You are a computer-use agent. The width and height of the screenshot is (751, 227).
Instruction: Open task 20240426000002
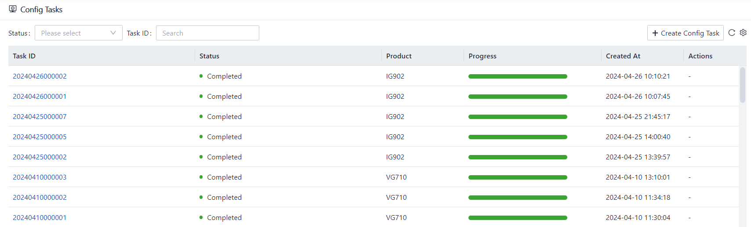coord(40,76)
